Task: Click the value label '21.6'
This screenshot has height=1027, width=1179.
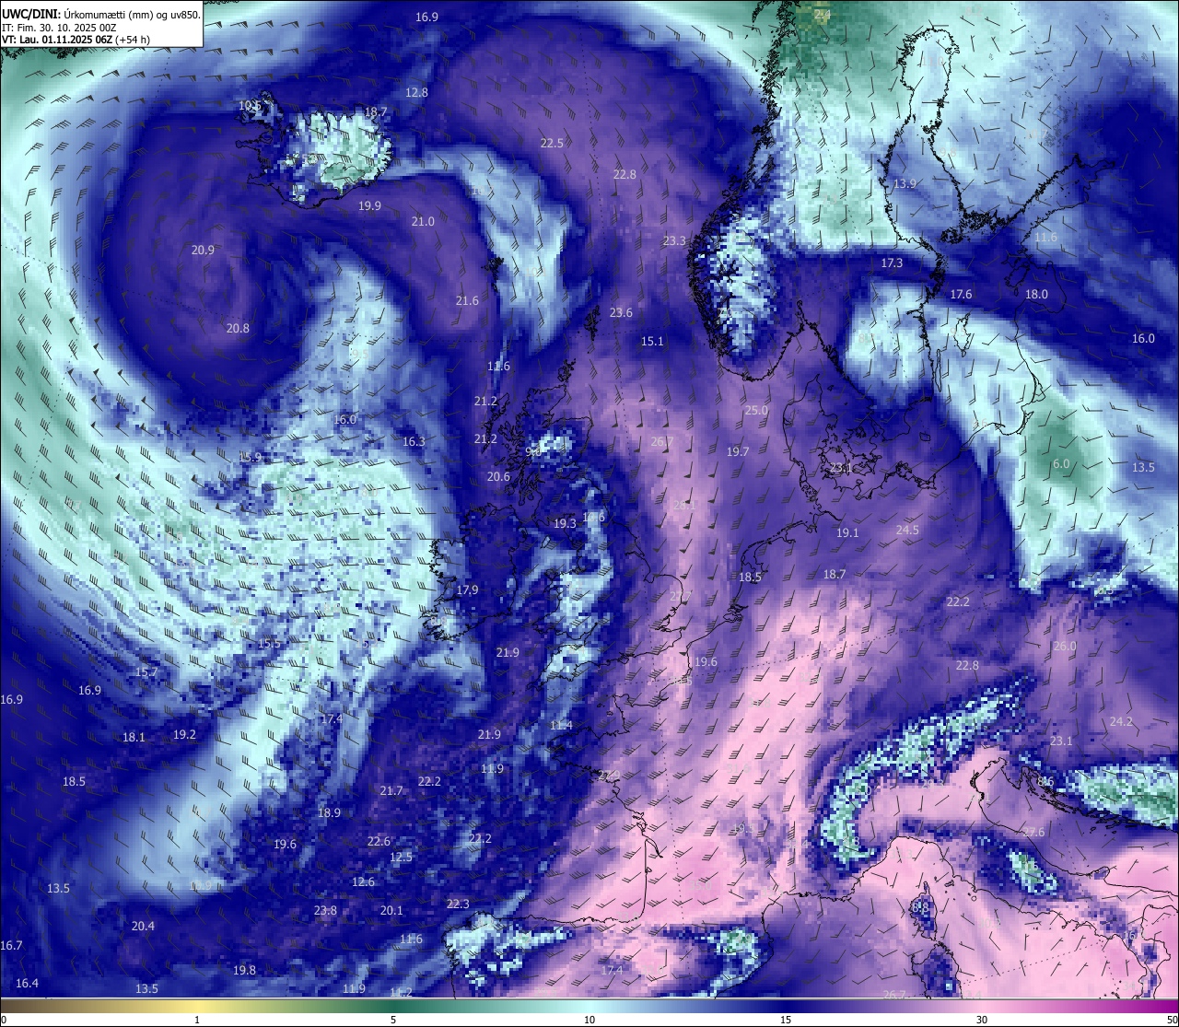Action: coord(467,301)
